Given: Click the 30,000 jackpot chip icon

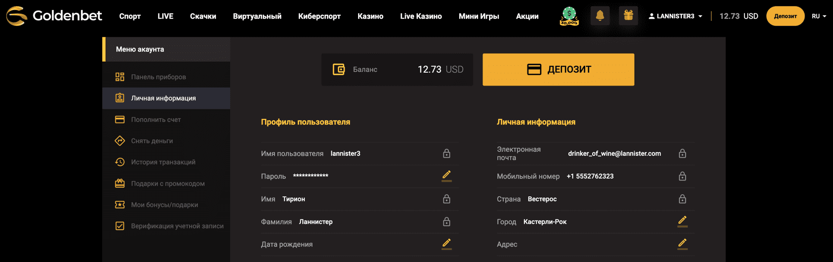Looking at the screenshot, I should (x=569, y=16).
